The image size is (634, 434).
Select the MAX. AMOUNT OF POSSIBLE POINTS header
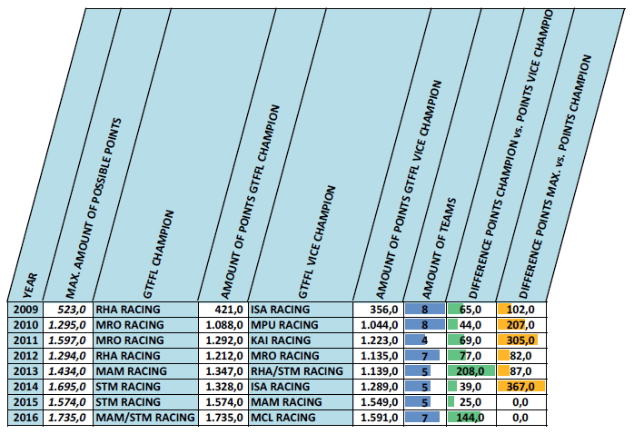pyautogui.click(x=94, y=208)
